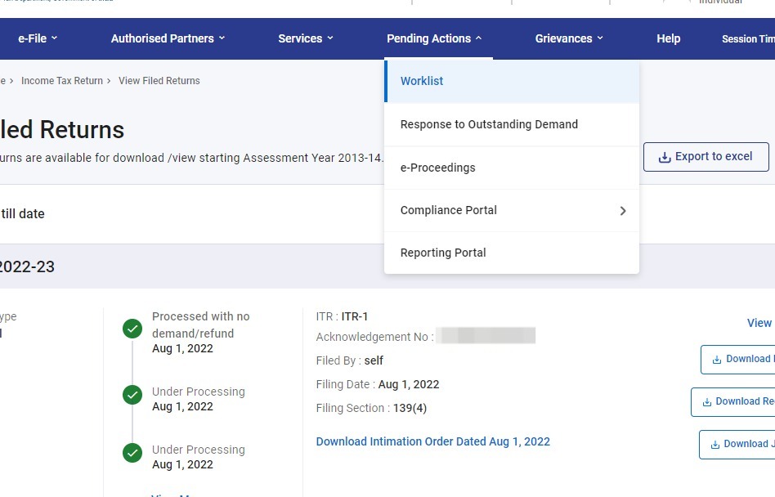Expand the Services navigation menu
Screen dimensions: 775x497
(306, 38)
